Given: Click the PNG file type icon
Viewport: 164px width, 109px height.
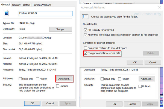Looking at the screenshot, I should (6, 13).
